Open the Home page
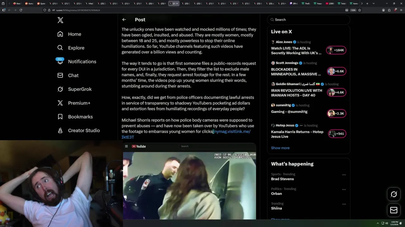 (69, 34)
